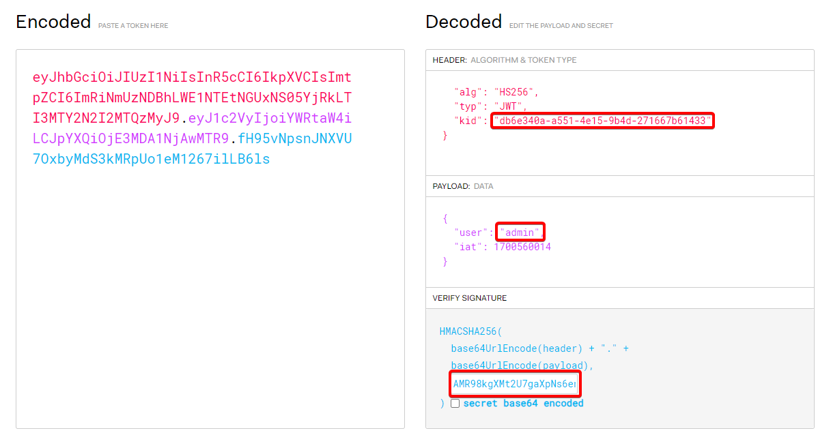Click the iat timestamp value 1700560014

522,247
